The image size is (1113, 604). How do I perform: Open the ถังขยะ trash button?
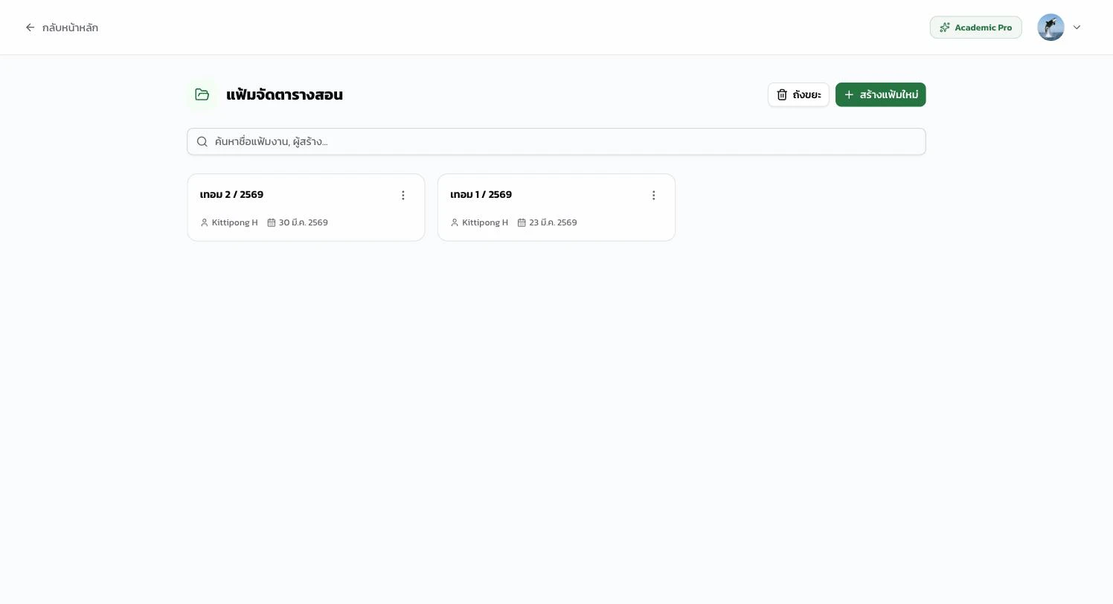(x=798, y=94)
